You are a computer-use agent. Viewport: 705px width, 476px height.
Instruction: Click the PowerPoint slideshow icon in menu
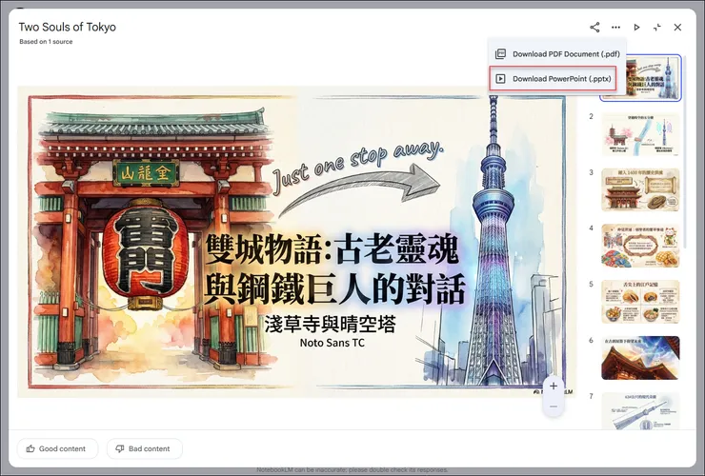point(500,79)
